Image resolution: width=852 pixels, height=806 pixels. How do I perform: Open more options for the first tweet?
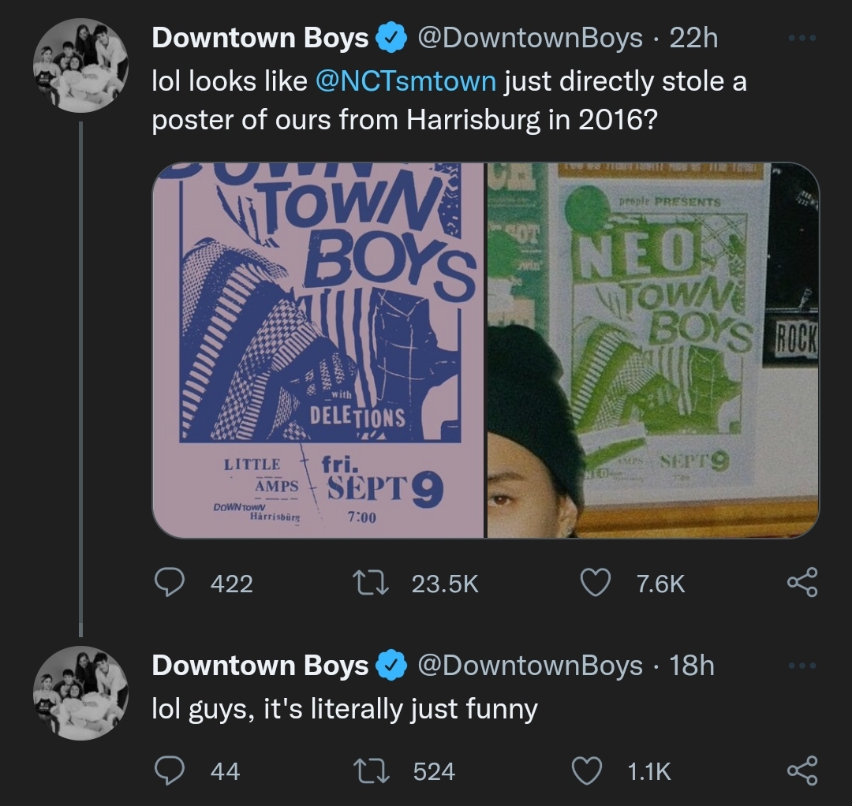(802, 39)
